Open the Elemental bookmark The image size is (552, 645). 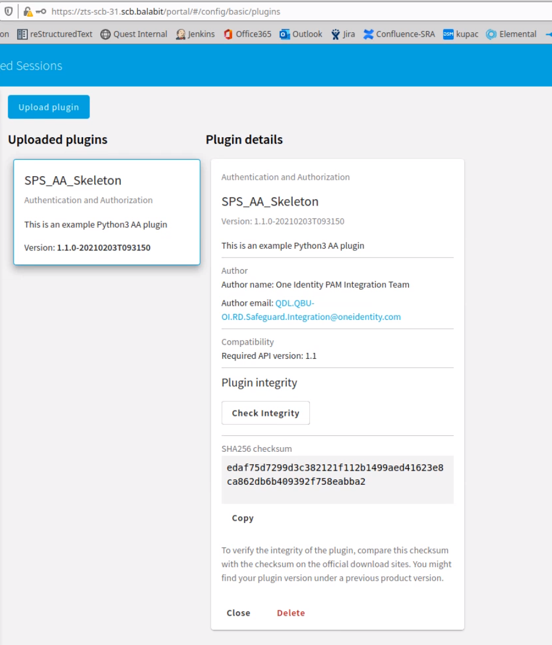(511, 34)
